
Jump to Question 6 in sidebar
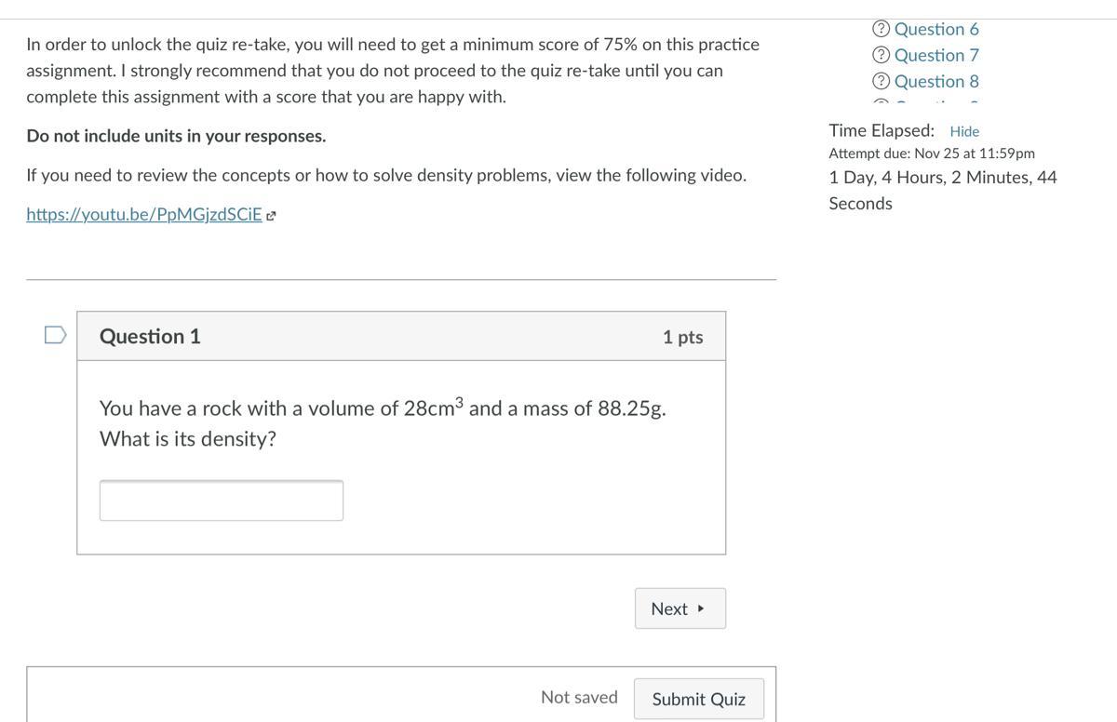tap(936, 29)
